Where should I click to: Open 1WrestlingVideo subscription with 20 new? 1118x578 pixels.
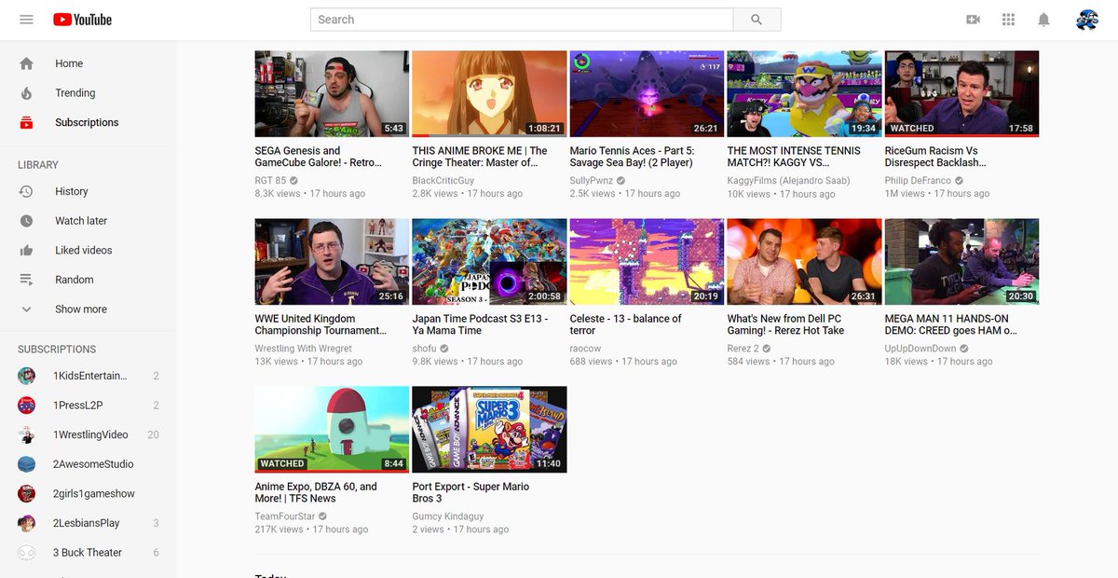(x=89, y=434)
